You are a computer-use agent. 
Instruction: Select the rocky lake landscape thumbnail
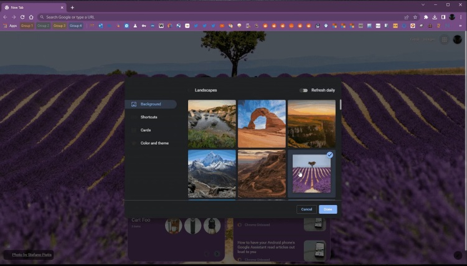212,123
